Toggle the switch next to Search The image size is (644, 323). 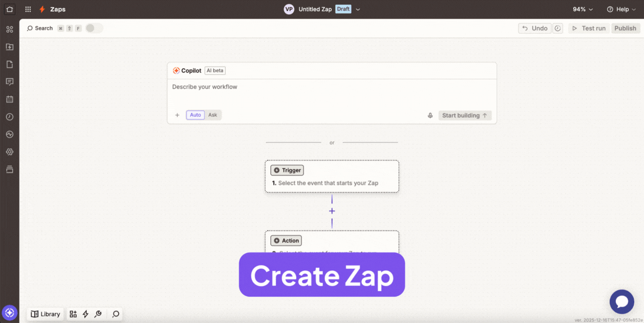(x=94, y=28)
